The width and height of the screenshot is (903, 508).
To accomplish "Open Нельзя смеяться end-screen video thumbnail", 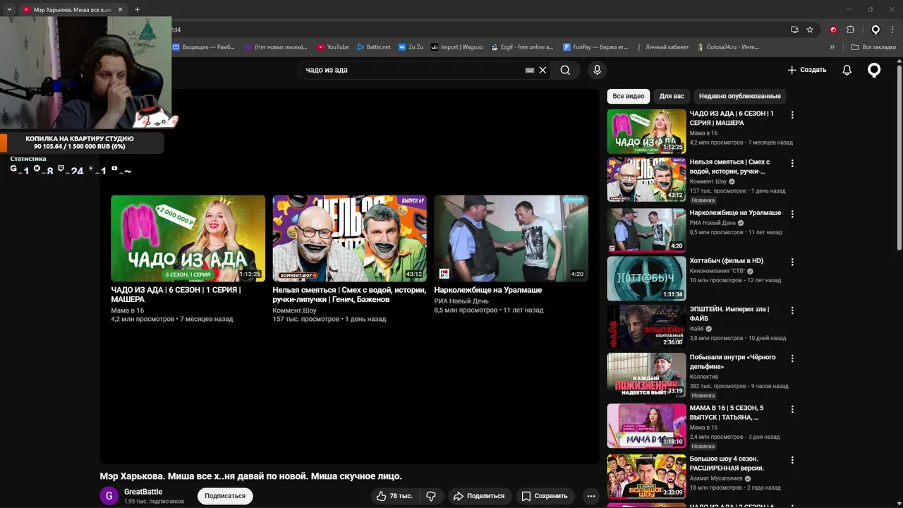I will 349,238.
